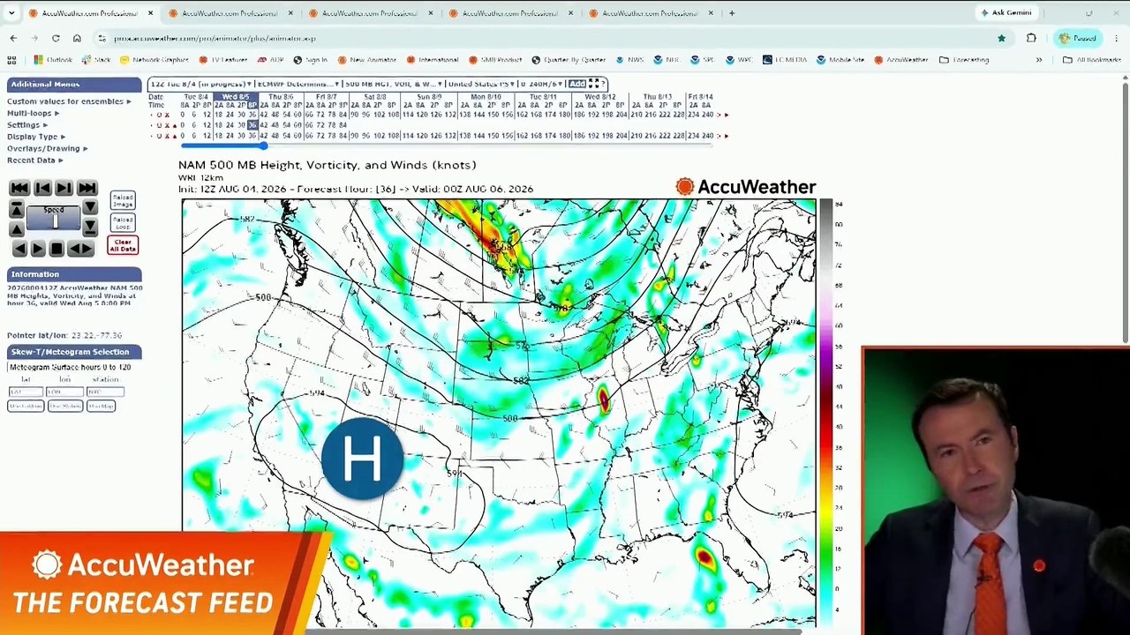
Task: Select forecast hour 84 in second row
Action: pyautogui.click(x=342, y=125)
